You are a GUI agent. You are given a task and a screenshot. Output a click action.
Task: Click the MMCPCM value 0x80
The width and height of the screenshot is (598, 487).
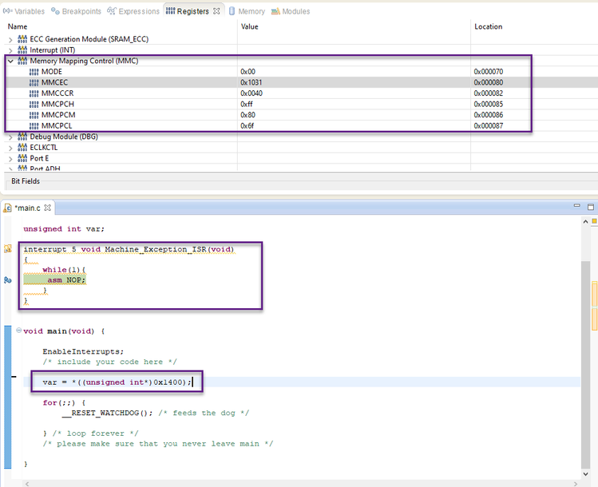(x=248, y=115)
